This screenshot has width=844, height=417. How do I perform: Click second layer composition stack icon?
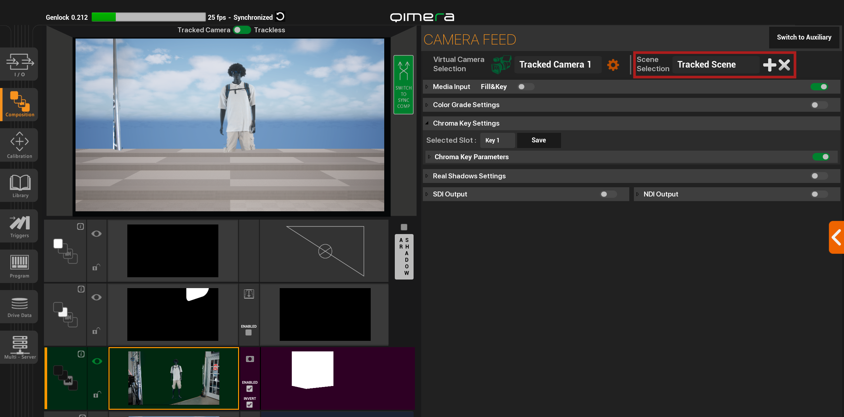pos(65,314)
